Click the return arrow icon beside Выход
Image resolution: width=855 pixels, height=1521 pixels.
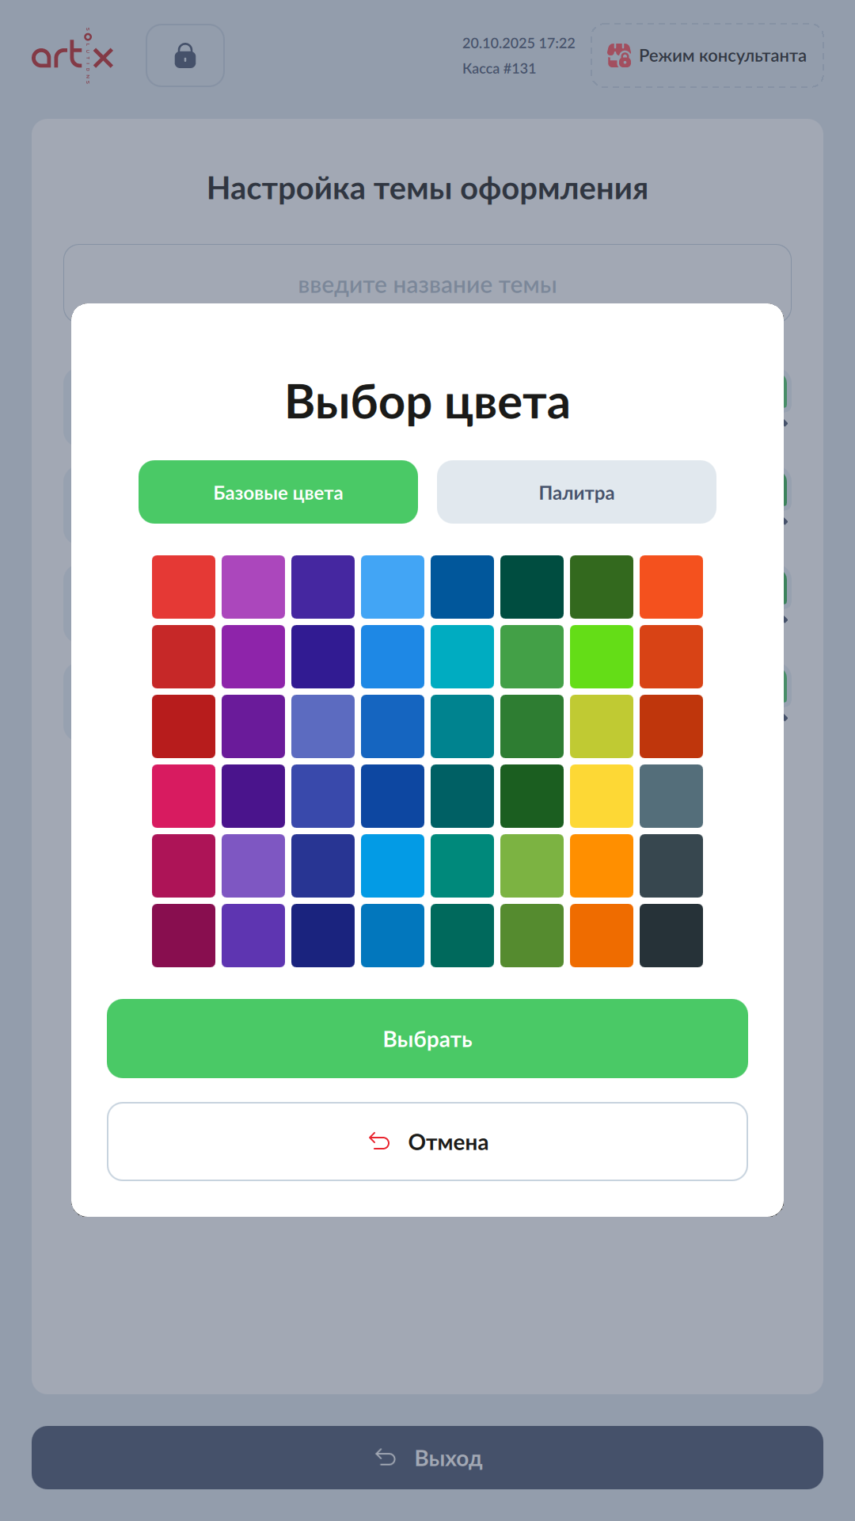pos(386,1458)
